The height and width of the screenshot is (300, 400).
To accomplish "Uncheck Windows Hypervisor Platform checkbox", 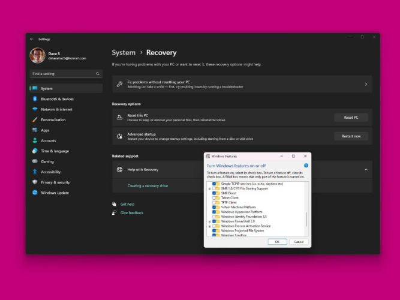I will click(x=214, y=212).
